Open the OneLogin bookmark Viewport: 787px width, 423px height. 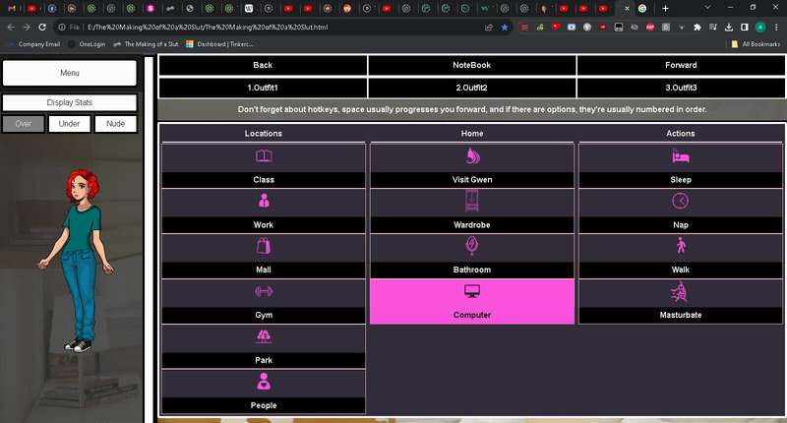coord(88,44)
